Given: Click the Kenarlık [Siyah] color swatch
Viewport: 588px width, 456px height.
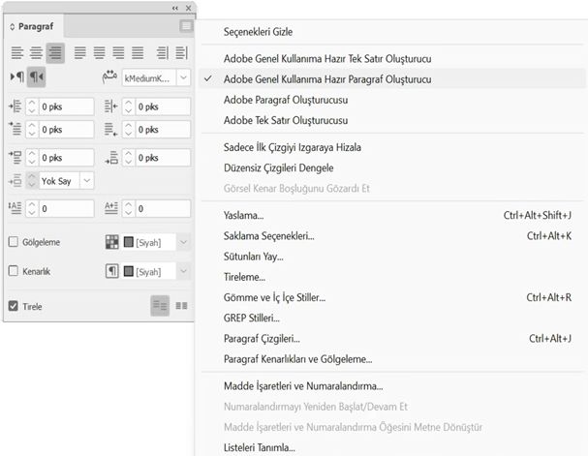Looking at the screenshot, I should coord(129,271).
